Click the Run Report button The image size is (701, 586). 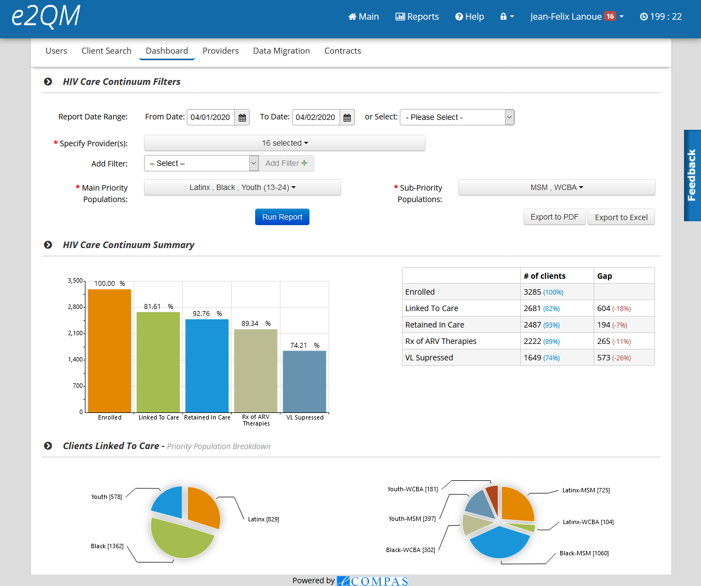point(282,217)
